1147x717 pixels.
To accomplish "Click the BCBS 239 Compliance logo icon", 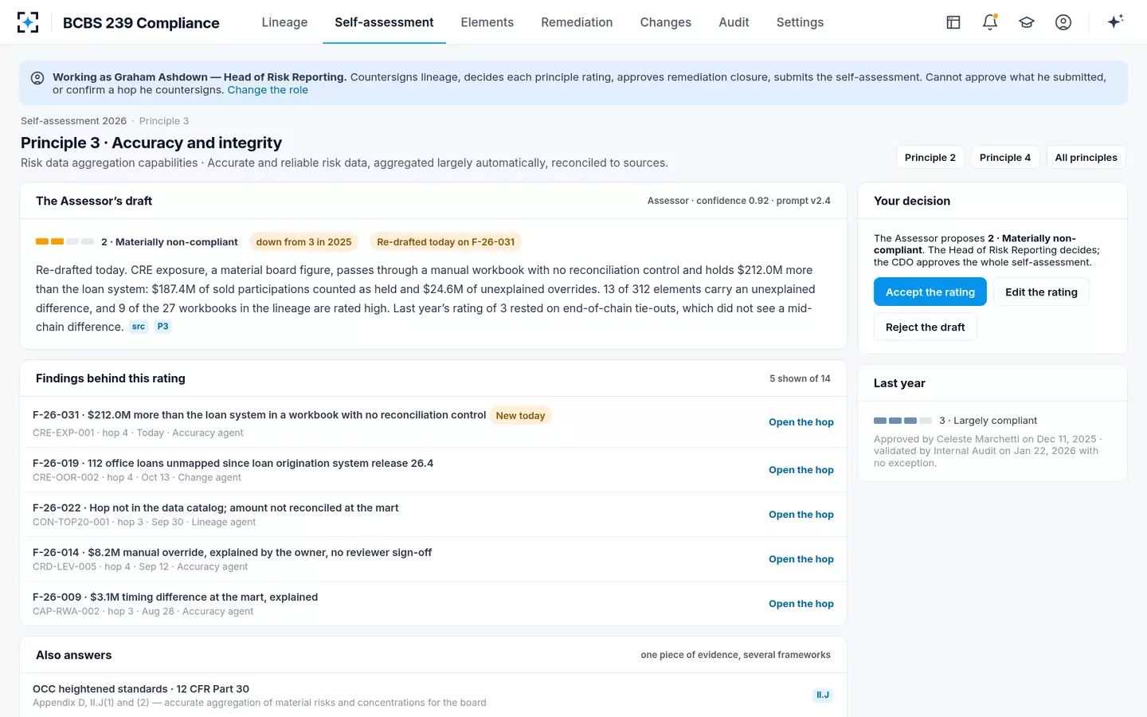I will click(28, 22).
